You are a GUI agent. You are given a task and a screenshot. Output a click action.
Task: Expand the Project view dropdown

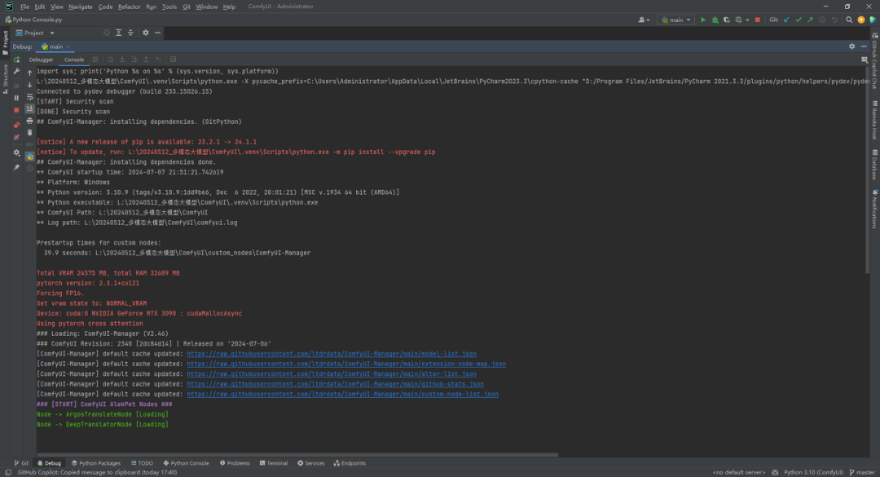pyautogui.click(x=52, y=33)
